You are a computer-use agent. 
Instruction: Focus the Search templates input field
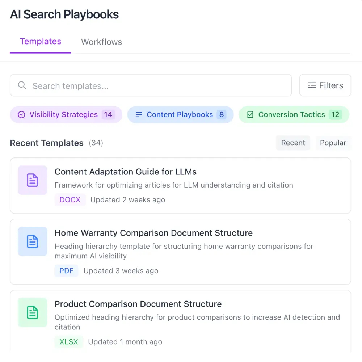(156, 86)
